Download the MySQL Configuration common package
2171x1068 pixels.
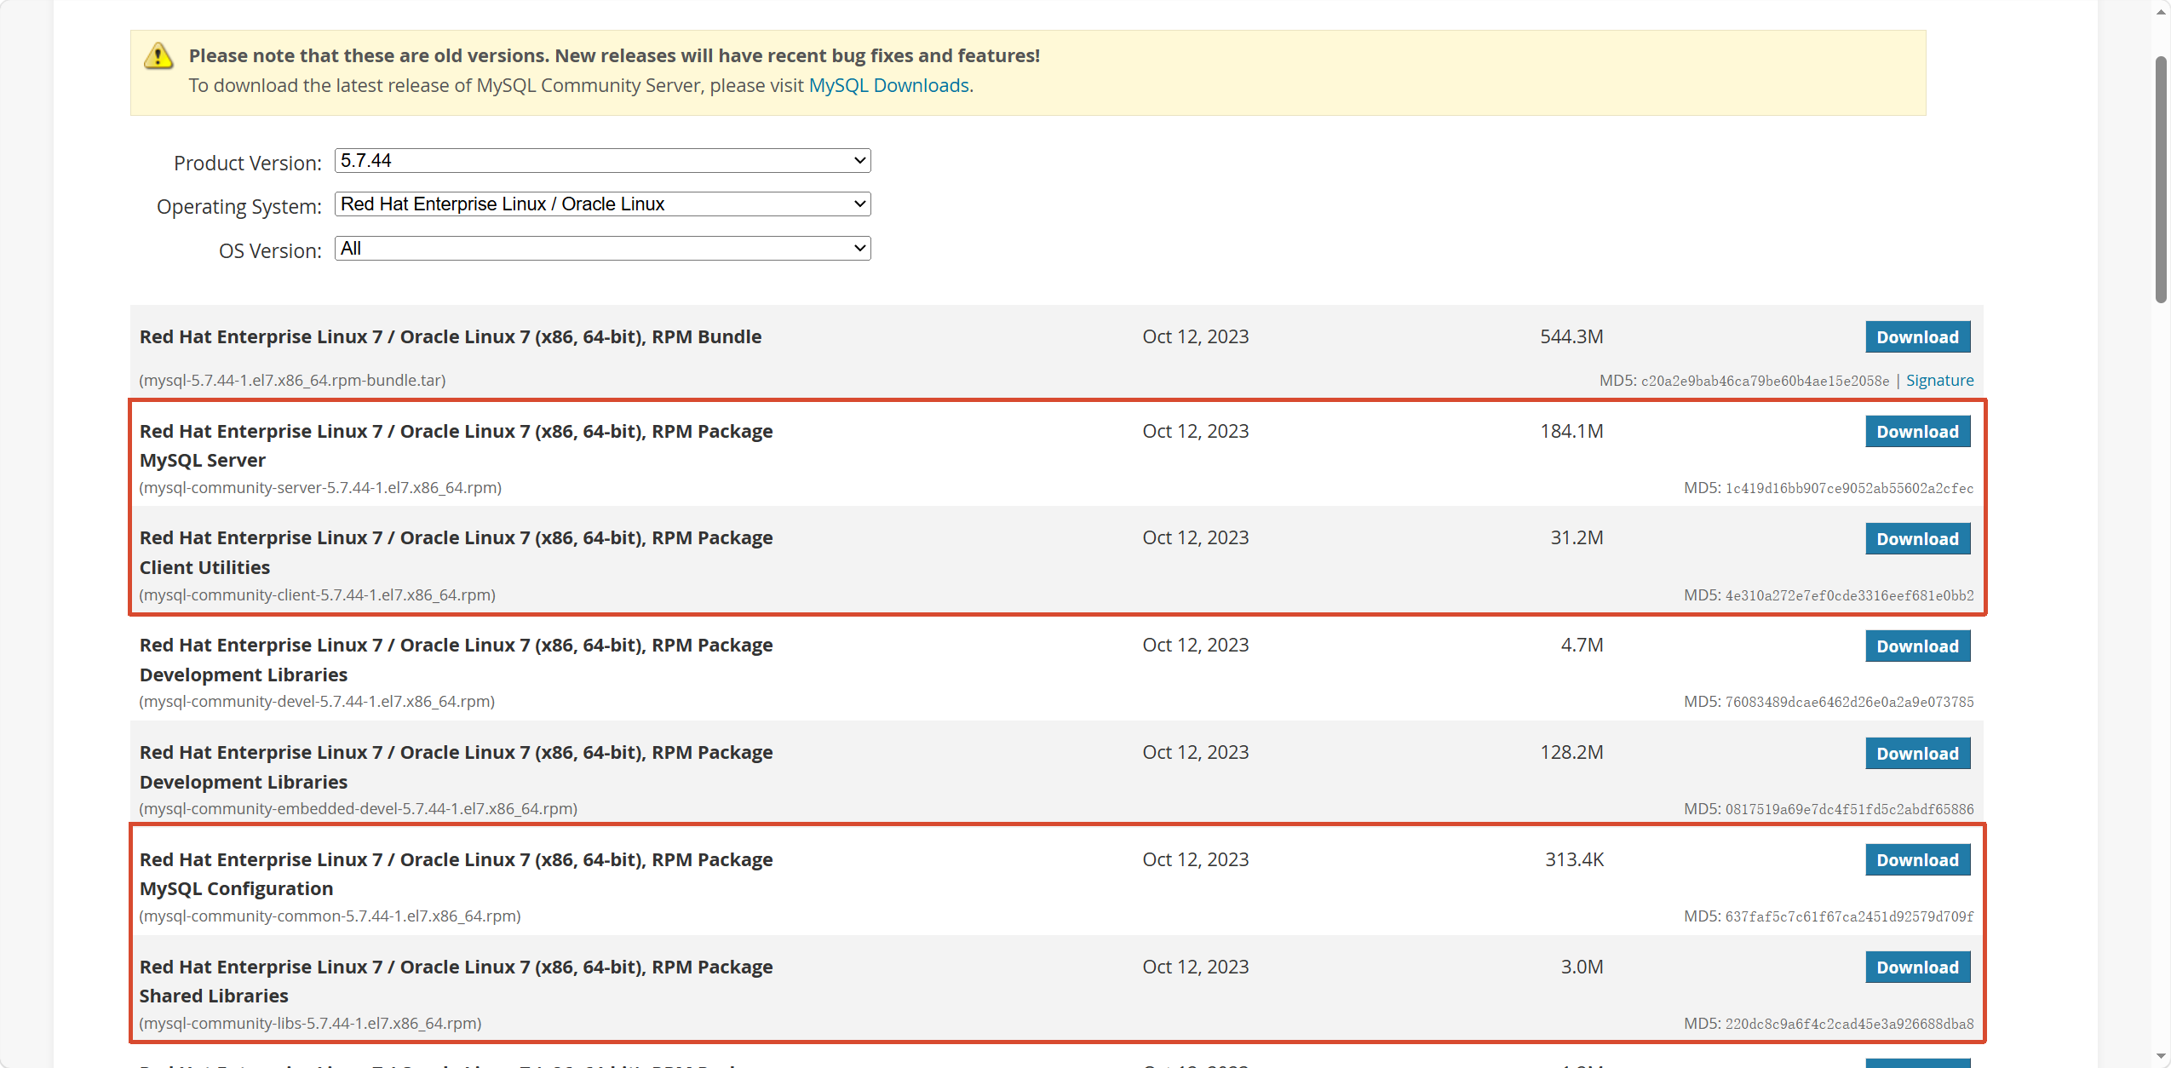[1917, 860]
